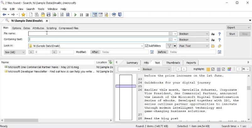Click the multiple folders icon beside Look in

click(x=220, y=46)
